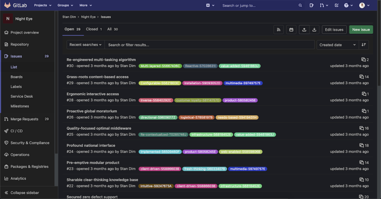Open issue Proactive global moratorium

point(92,111)
